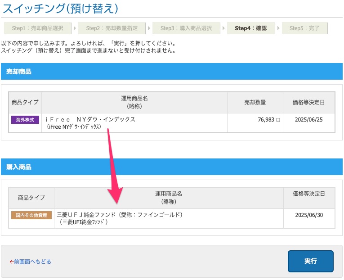
Task: Select Step4 確認 step tab
Action: [x=251, y=28]
